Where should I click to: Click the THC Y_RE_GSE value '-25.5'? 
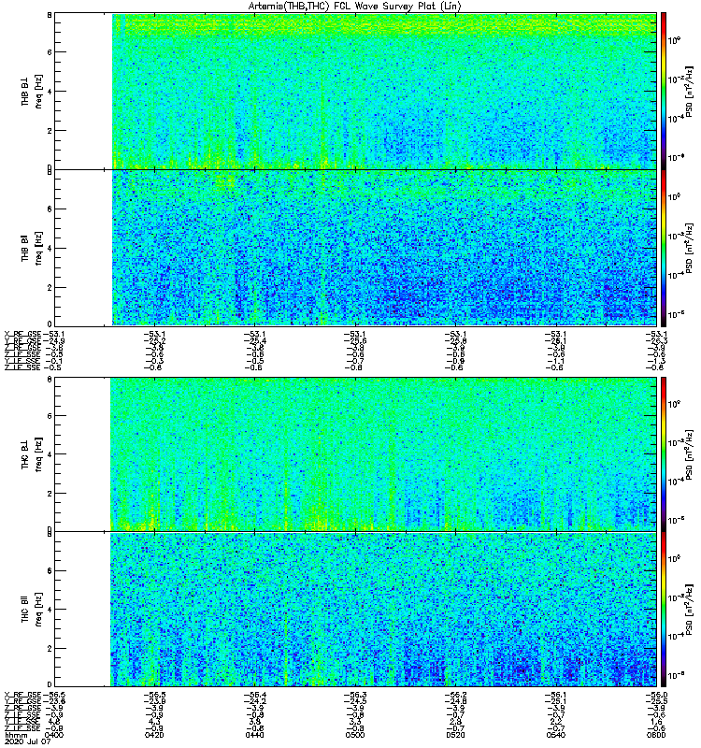tap(656, 701)
